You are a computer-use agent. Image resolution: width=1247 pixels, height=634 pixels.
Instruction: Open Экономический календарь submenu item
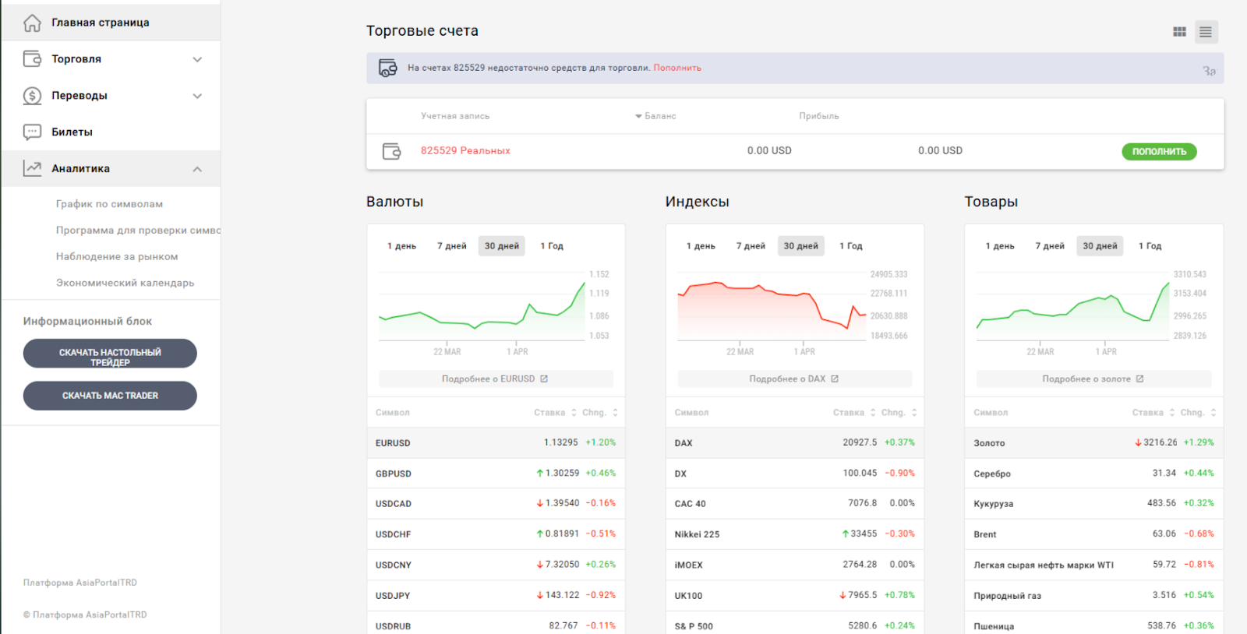[125, 283]
